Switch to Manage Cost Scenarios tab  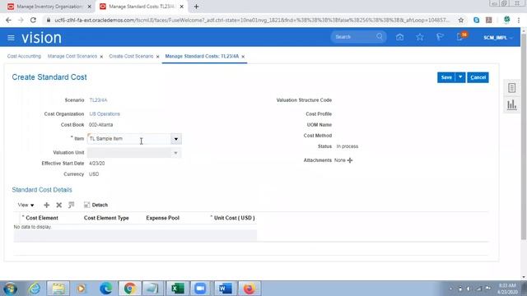pos(72,57)
